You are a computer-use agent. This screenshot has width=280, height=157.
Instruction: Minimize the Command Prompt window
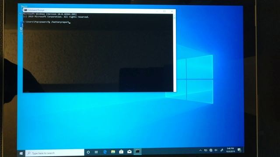coord(157,11)
